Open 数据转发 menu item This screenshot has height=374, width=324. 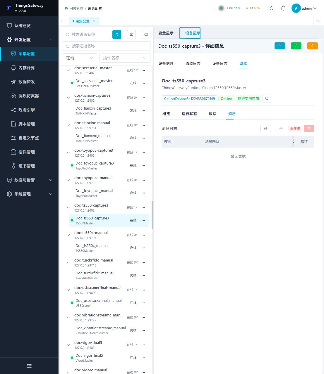(x=29, y=82)
